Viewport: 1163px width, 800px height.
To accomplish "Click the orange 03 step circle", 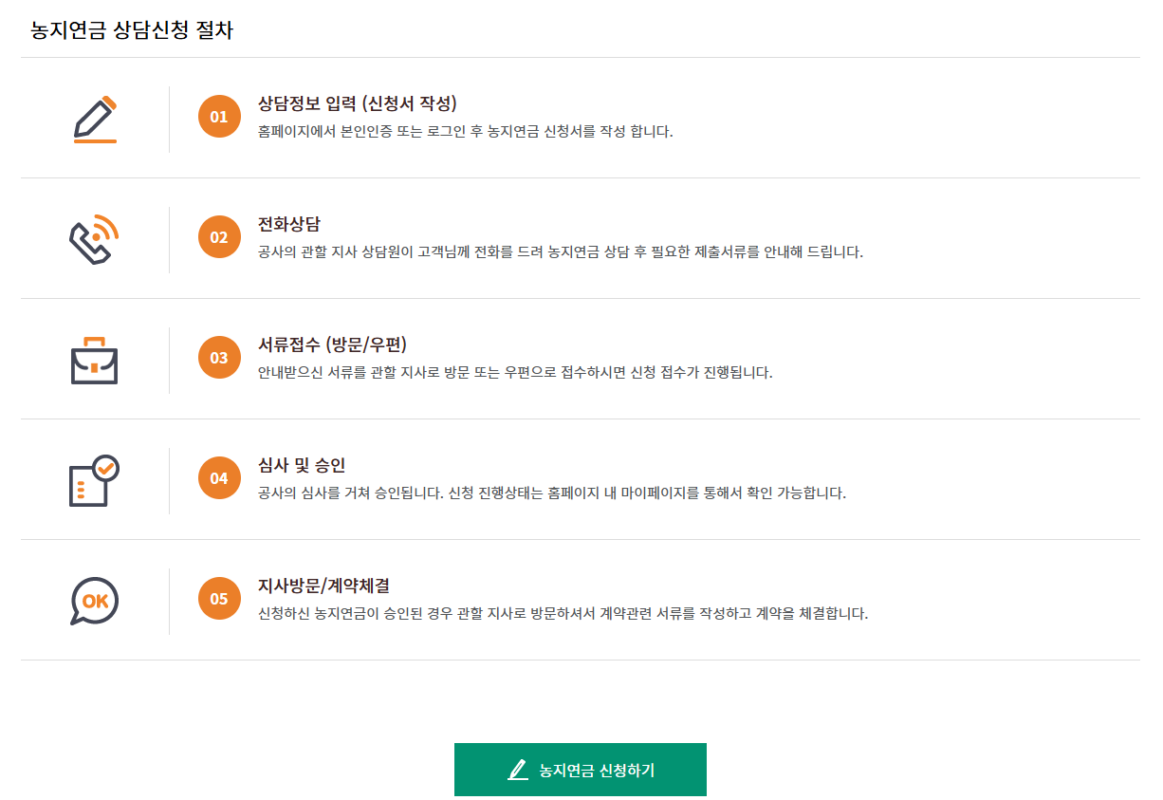I will pos(219,358).
